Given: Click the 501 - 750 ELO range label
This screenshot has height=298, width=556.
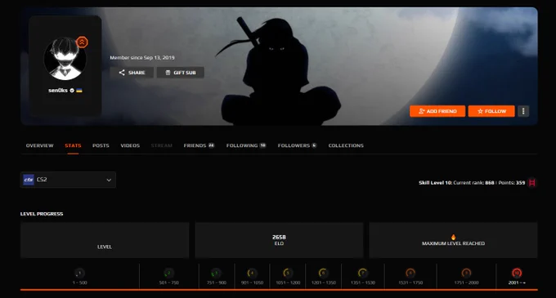Looking at the screenshot, I should (168, 282).
